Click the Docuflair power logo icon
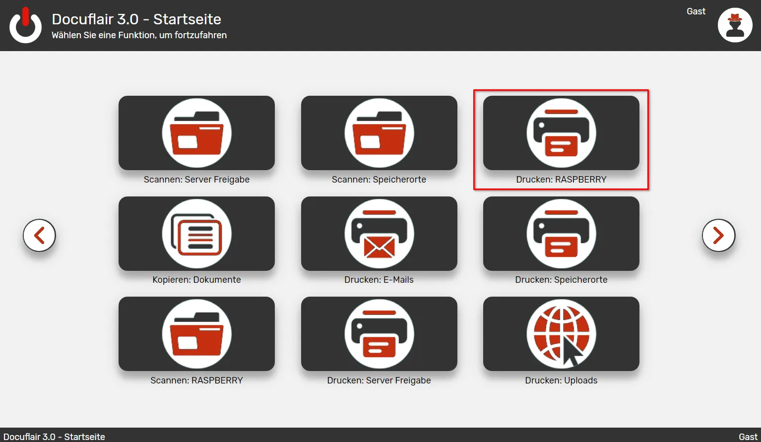 [25, 25]
